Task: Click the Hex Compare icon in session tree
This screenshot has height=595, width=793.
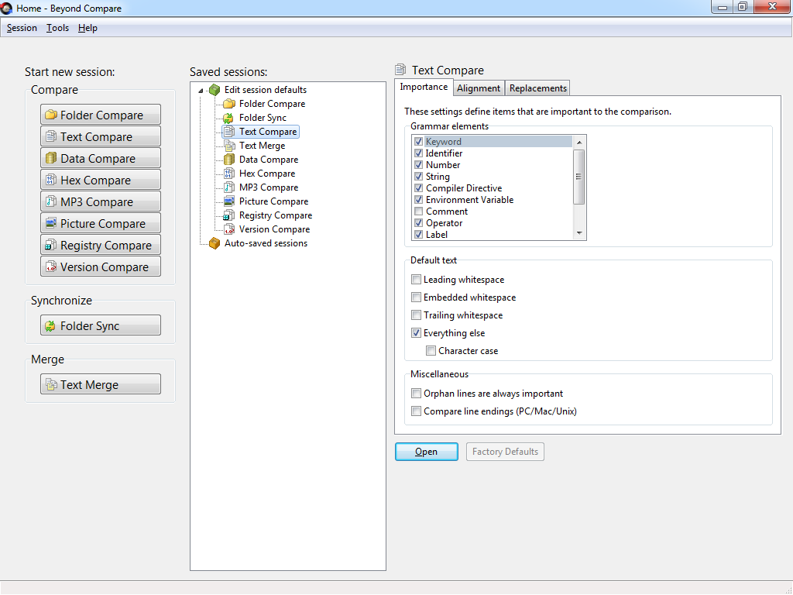Action: click(228, 174)
